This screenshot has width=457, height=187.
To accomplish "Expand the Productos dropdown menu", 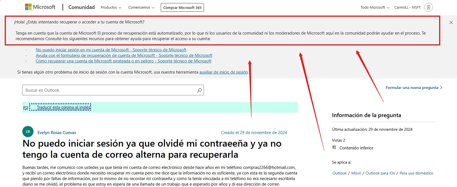I will (x=111, y=8).
